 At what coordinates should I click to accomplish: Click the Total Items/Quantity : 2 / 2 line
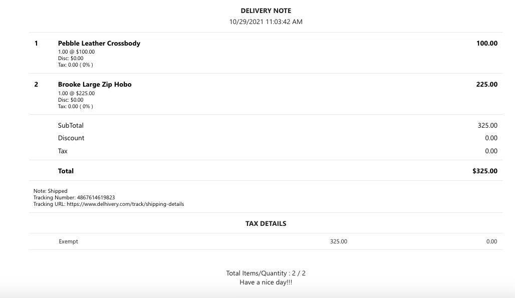266,273
